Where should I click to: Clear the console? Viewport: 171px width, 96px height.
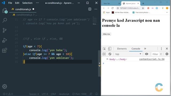pyautogui.click(x=110, y=54)
